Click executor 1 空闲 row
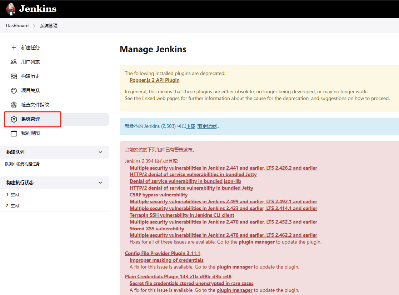Viewport: 399px width, 295px height. [x=54, y=195]
